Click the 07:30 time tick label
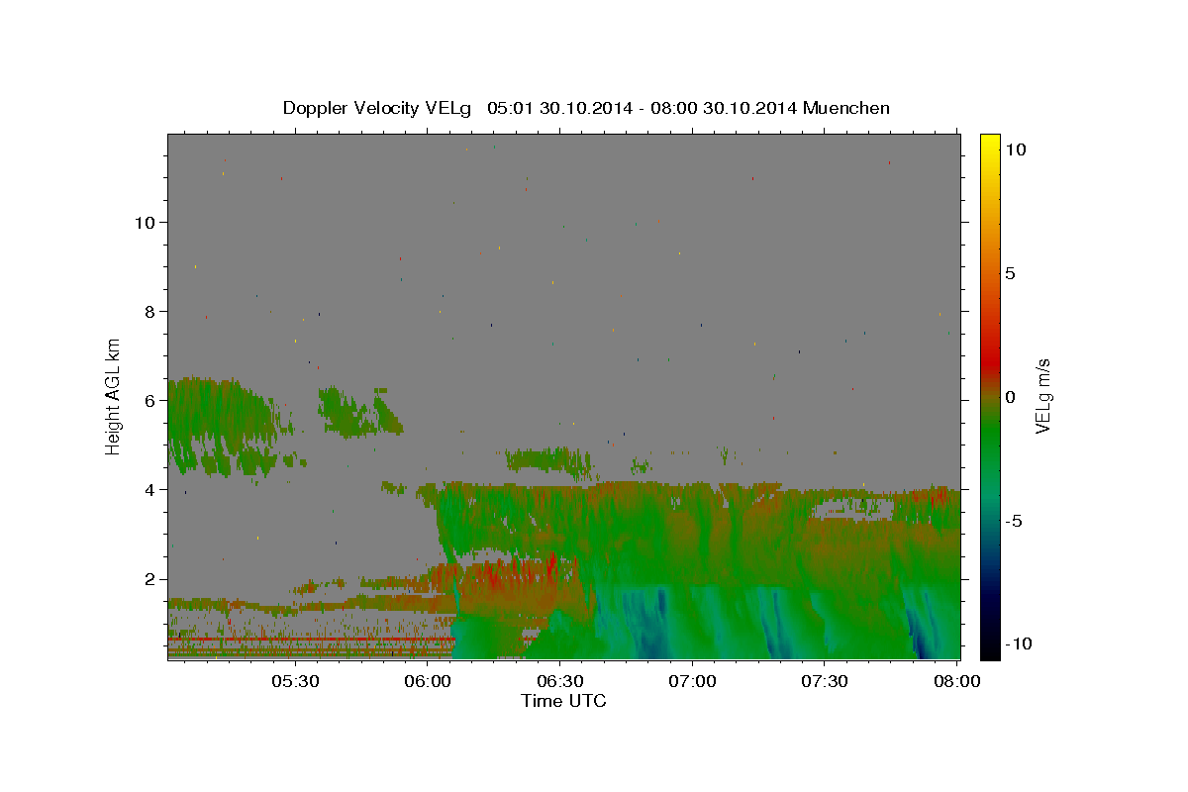 pos(824,681)
